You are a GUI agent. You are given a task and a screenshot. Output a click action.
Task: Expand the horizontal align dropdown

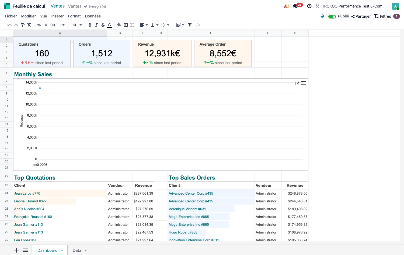tap(144, 25)
